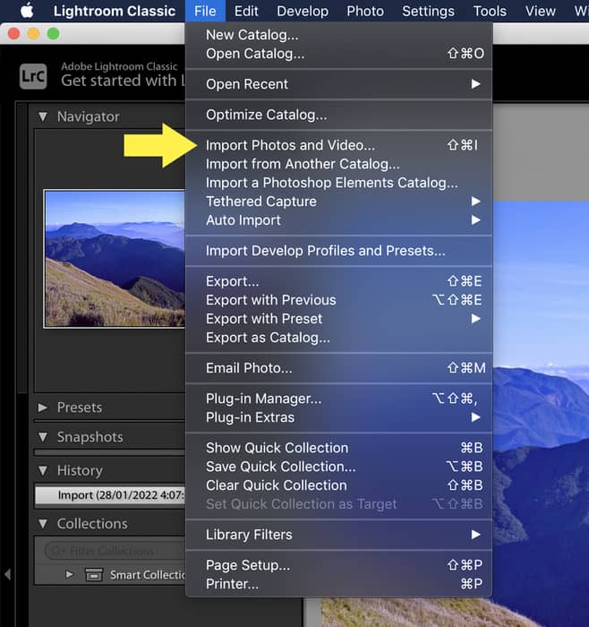Open the Open Recent submenu

339,84
